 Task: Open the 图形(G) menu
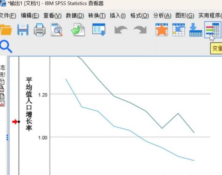(185, 16)
